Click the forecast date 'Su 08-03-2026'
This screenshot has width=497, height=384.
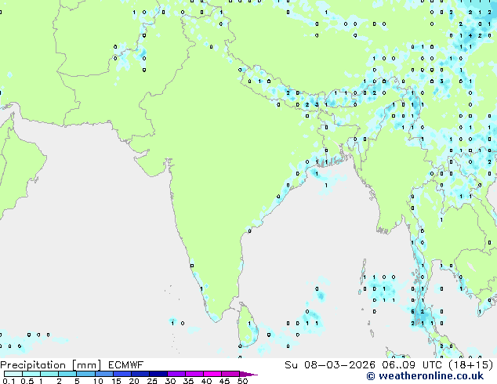pyautogui.click(x=330, y=365)
